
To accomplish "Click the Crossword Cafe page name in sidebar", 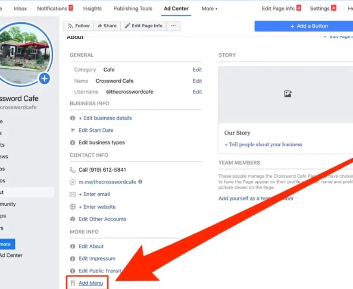I will pos(19,98).
